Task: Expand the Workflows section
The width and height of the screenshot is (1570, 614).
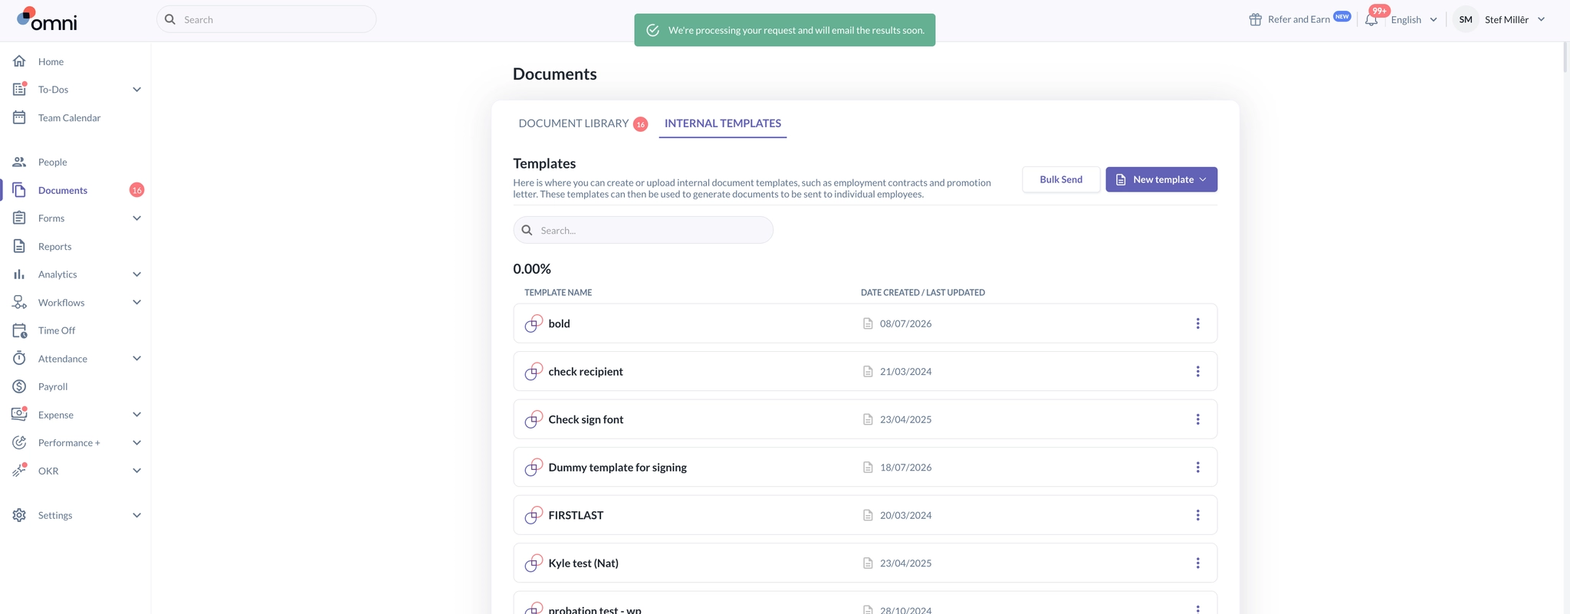Action: click(136, 302)
